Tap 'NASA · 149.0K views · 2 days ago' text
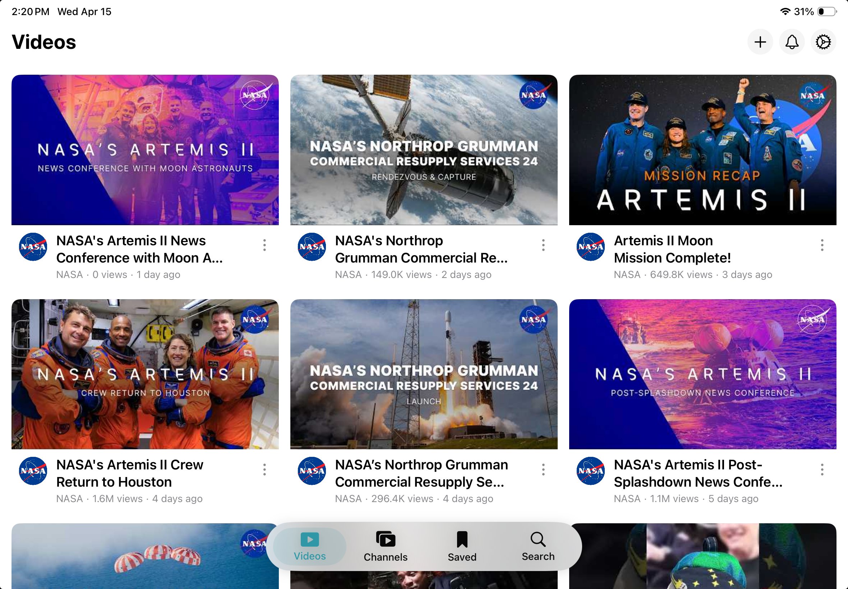848x589 pixels. coord(413,275)
